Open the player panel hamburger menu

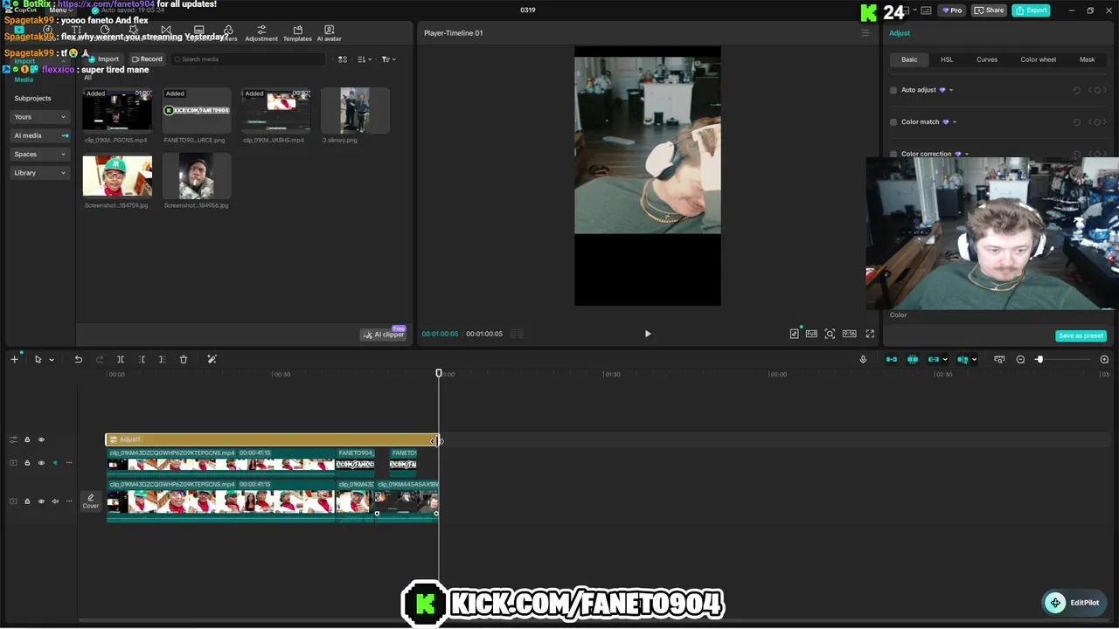[x=865, y=33]
